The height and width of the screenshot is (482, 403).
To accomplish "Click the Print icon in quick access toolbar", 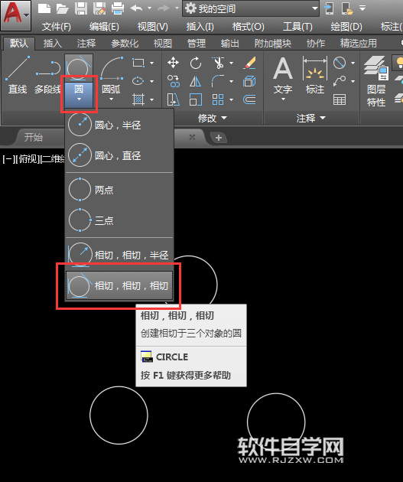I will click(118, 8).
